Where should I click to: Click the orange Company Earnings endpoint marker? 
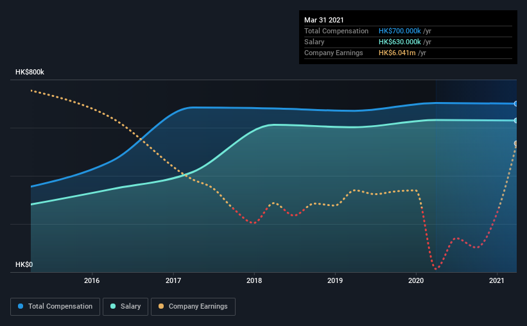515,144
